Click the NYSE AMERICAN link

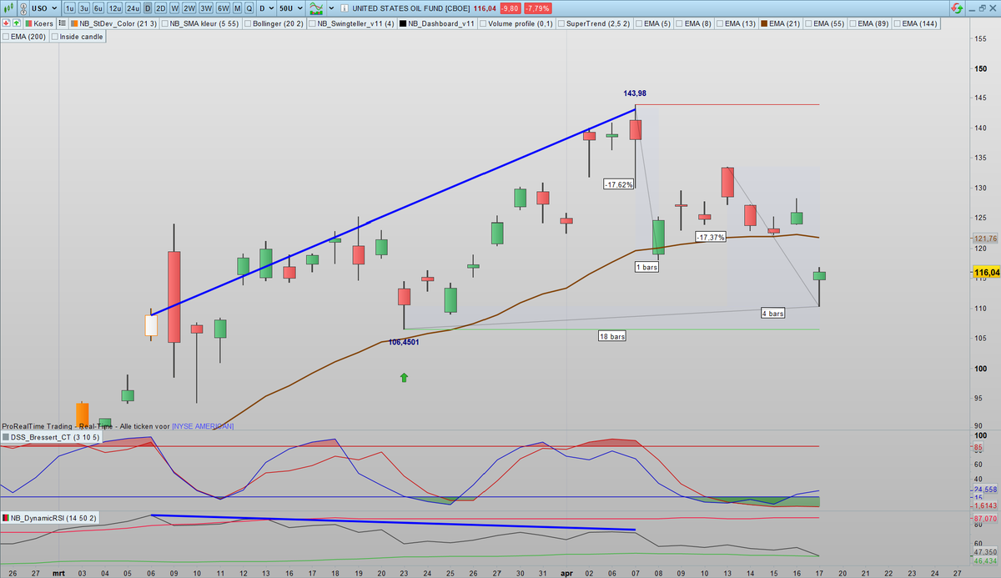[203, 426]
